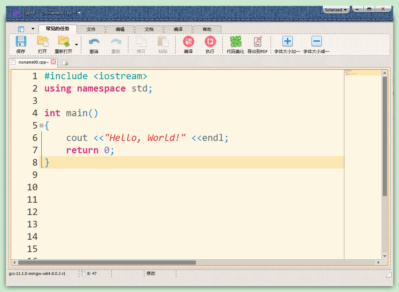Switch to the 文件 (File) ribbon tab

point(91,29)
